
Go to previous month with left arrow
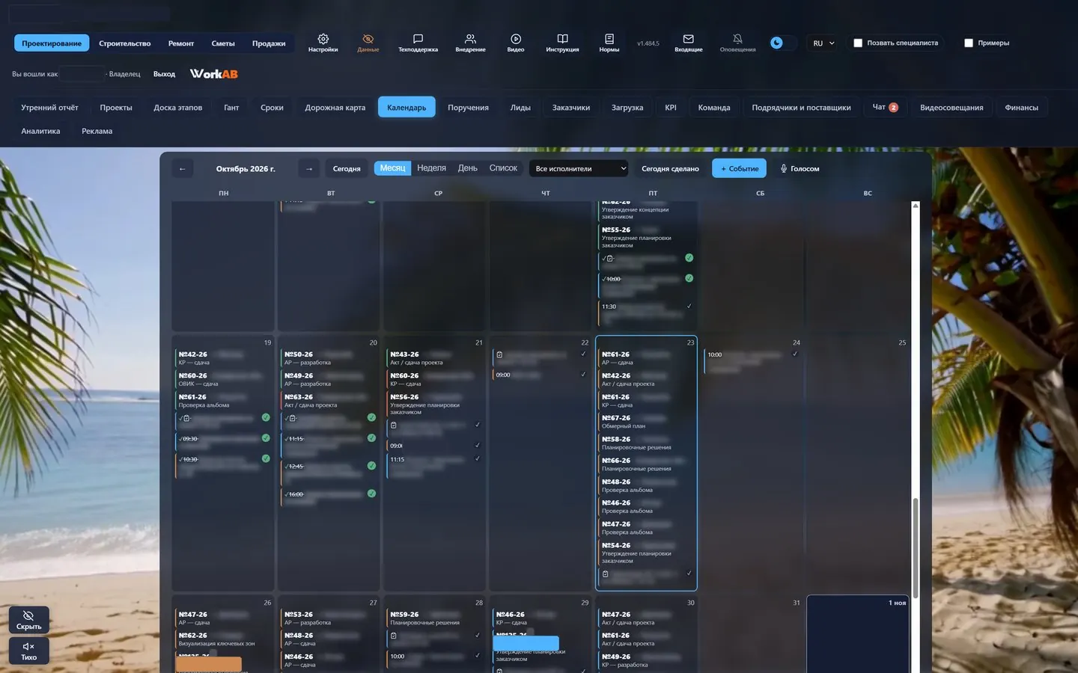(182, 169)
